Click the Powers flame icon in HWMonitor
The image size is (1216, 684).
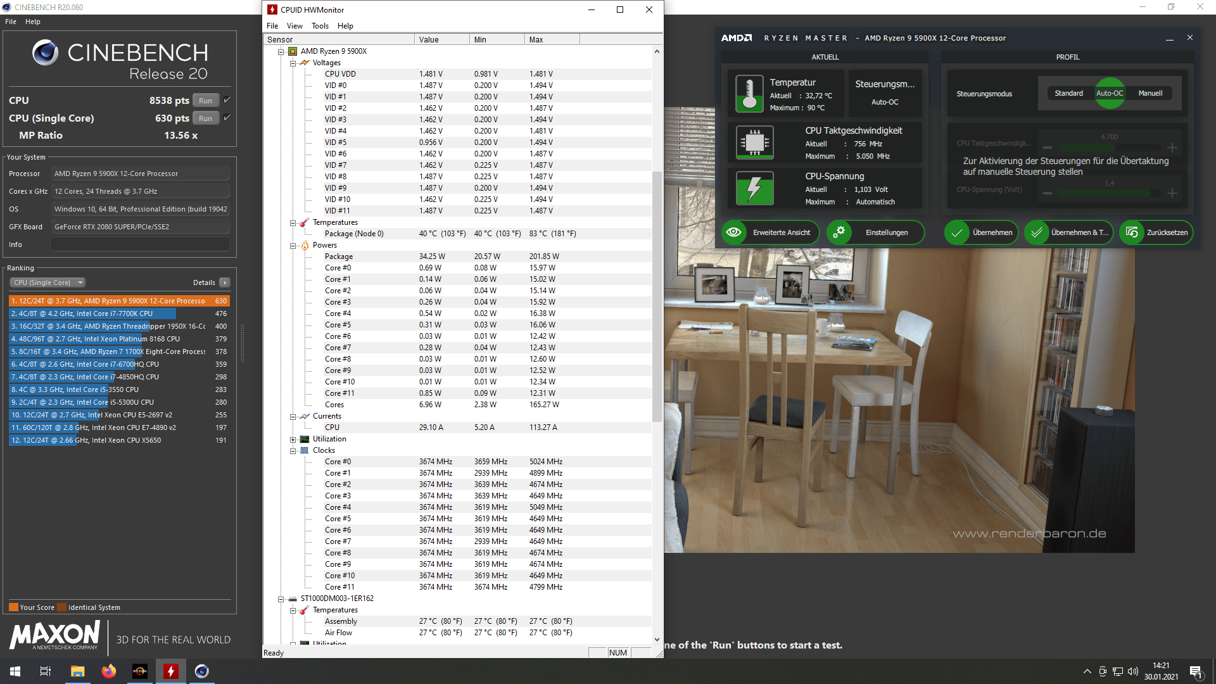click(305, 245)
